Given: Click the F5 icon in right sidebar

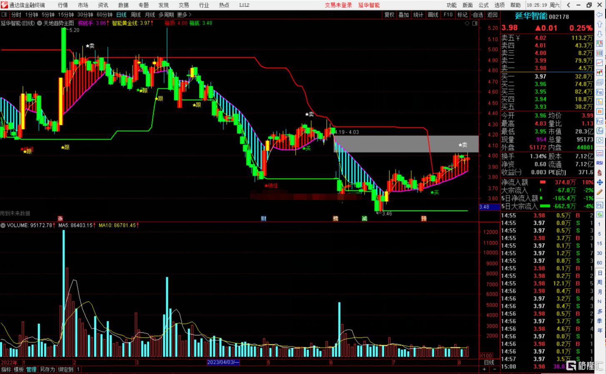Looking at the screenshot, I should [600, 205].
